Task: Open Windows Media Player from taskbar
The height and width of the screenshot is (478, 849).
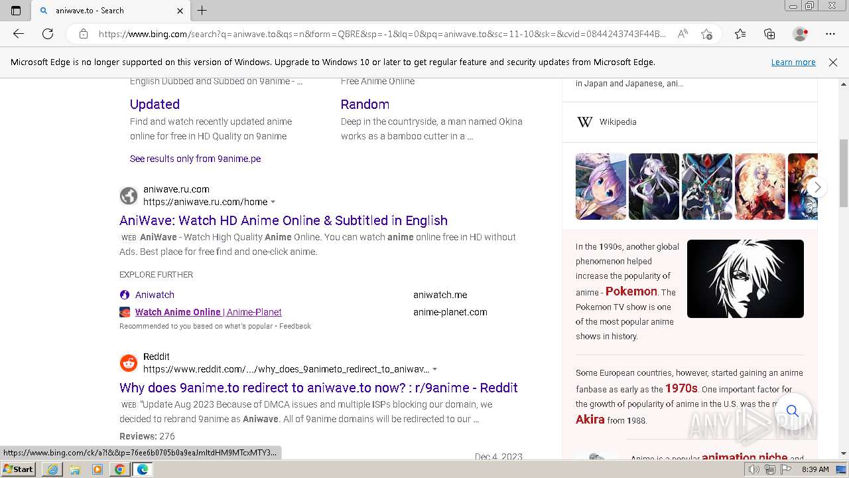Action: (x=98, y=469)
